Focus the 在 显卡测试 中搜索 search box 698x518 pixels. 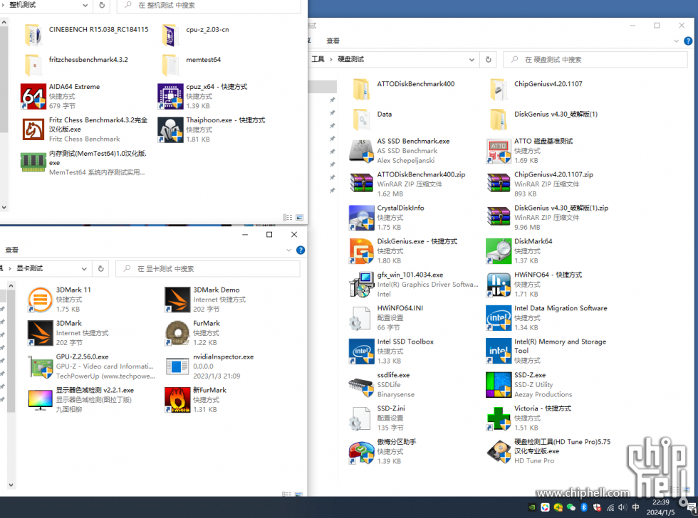coord(208,268)
